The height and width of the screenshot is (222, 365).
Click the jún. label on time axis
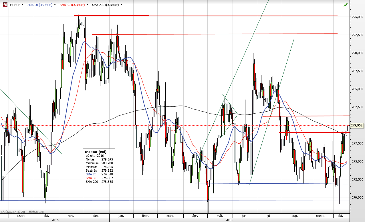(245, 215)
